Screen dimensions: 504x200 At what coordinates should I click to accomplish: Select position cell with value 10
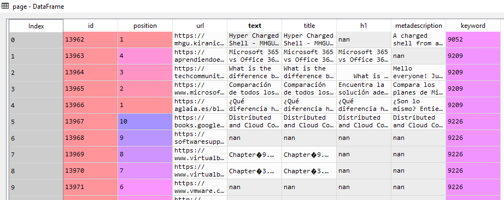coord(145,122)
